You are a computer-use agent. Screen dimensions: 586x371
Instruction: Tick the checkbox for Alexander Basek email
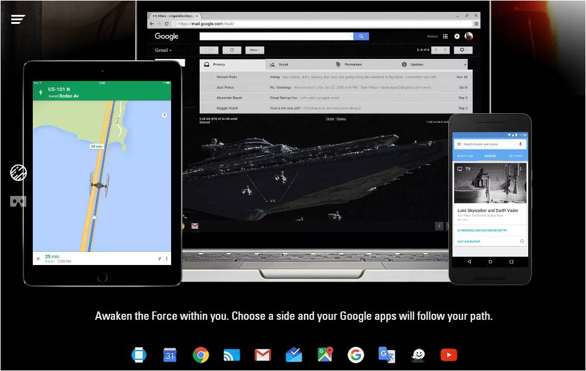coord(204,98)
